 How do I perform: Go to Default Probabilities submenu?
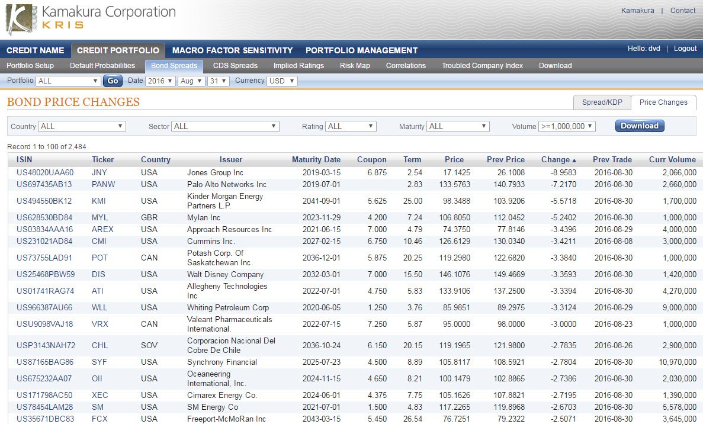click(102, 66)
